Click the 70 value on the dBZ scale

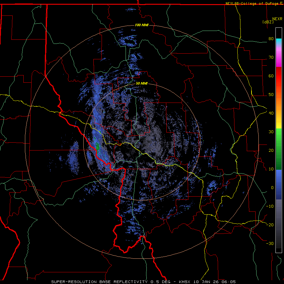click(x=271, y=57)
